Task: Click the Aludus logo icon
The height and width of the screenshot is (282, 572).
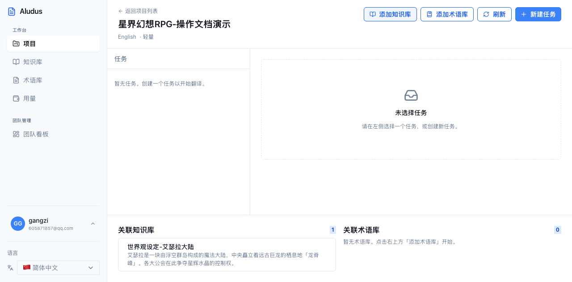Action: 12,12
